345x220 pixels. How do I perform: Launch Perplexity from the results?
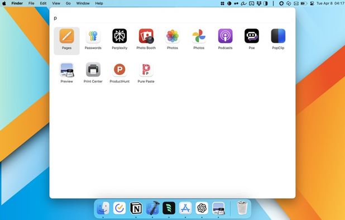coord(119,36)
